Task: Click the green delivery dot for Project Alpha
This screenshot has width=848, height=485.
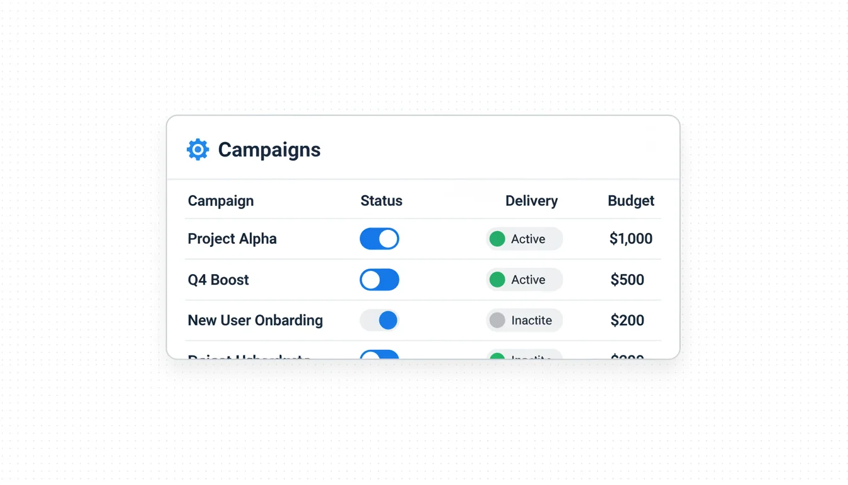Action: pyautogui.click(x=497, y=239)
